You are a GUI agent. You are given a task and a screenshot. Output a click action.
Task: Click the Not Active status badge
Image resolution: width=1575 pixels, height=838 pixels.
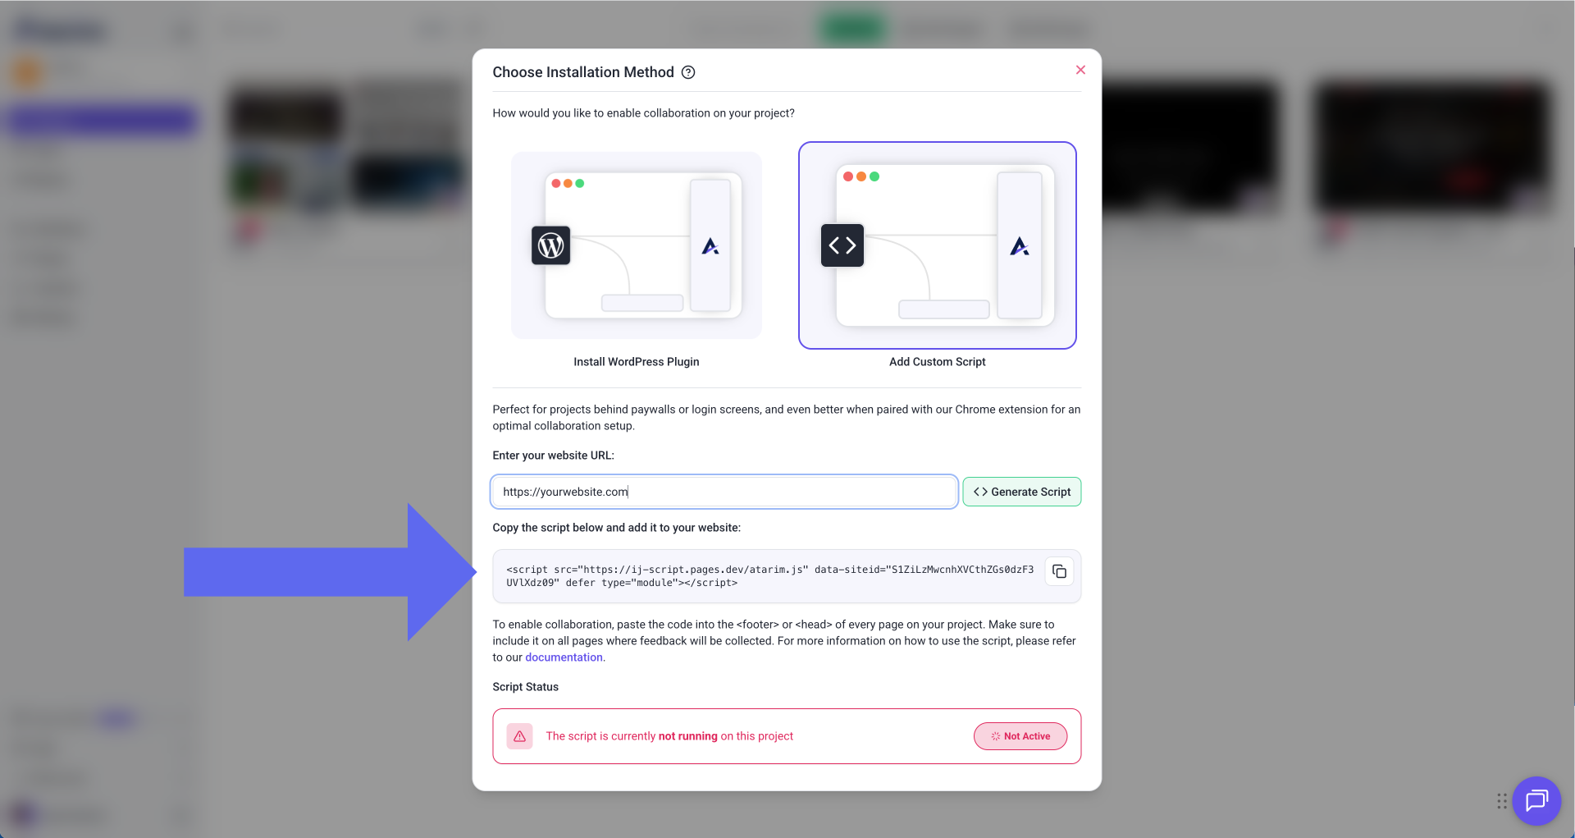click(x=1020, y=736)
